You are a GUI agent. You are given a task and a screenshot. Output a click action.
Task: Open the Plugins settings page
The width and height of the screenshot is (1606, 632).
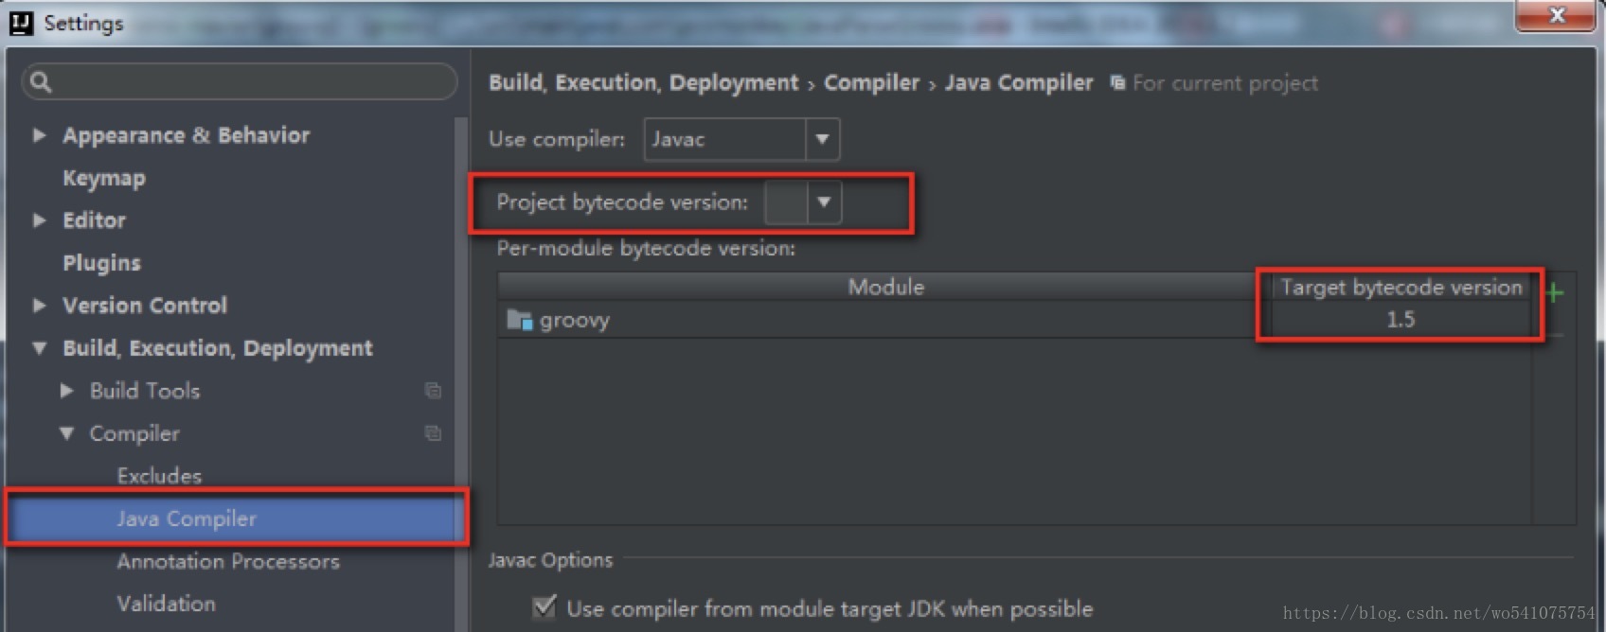point(101,262)
